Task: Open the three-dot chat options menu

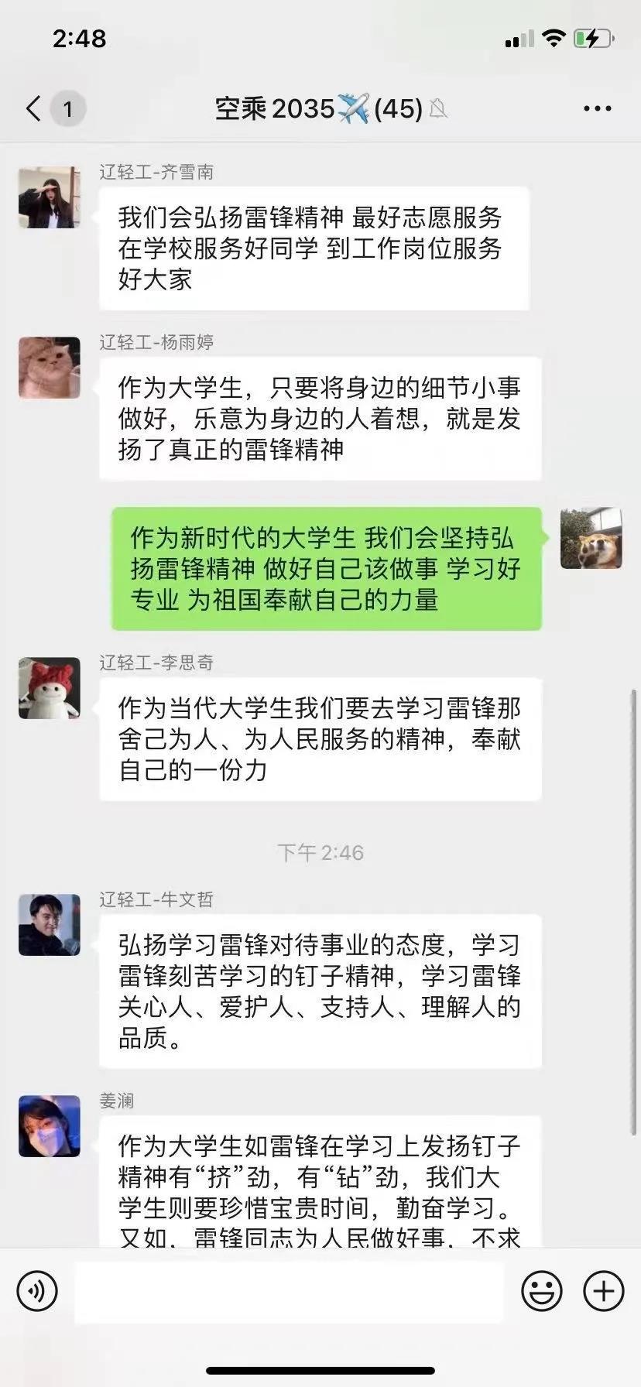Action: point(598,108)
